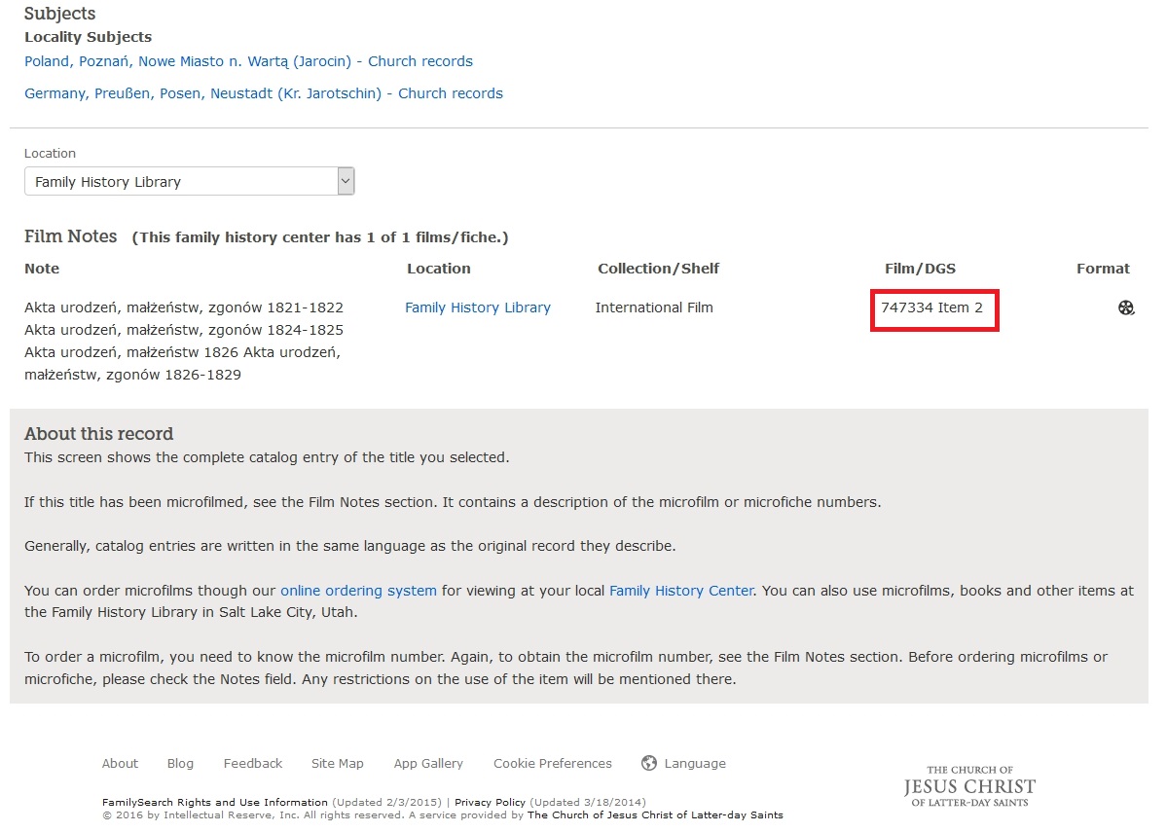Visit the App Gallery link
This screenshot has height=832, width=1167.
point(428,764)
